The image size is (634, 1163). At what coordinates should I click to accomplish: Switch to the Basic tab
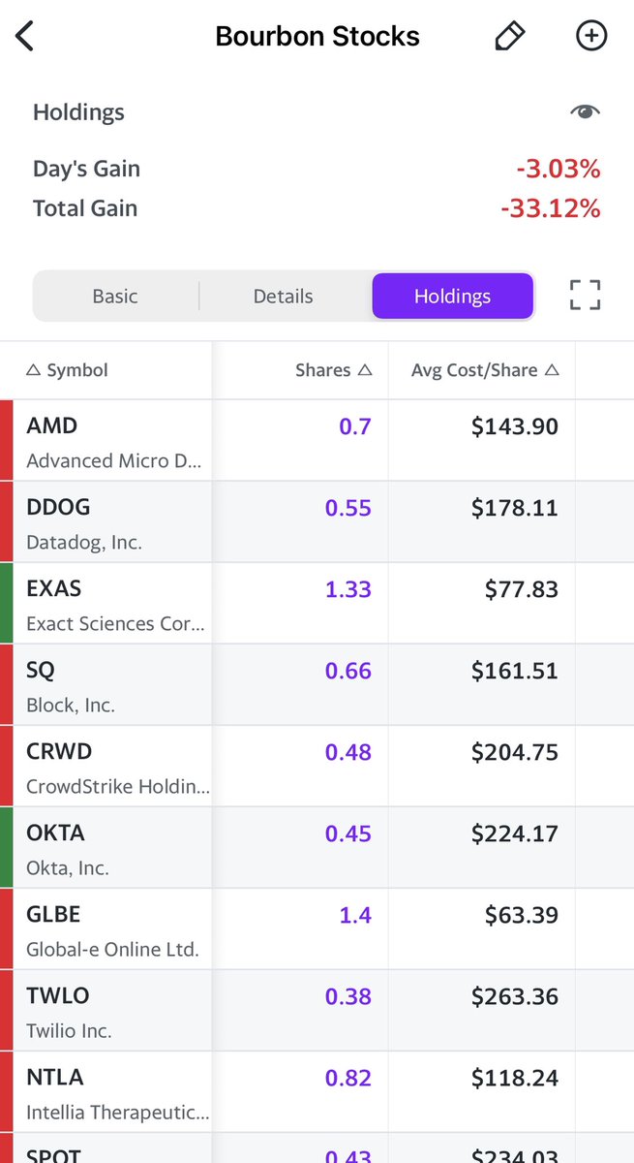115,297
